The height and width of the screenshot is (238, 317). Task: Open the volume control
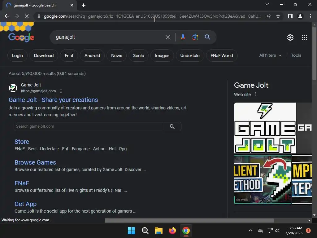[277, 231]
